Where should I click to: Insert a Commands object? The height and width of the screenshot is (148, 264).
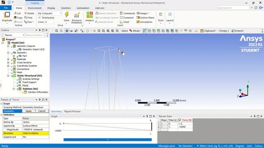[x=127, y=13]
